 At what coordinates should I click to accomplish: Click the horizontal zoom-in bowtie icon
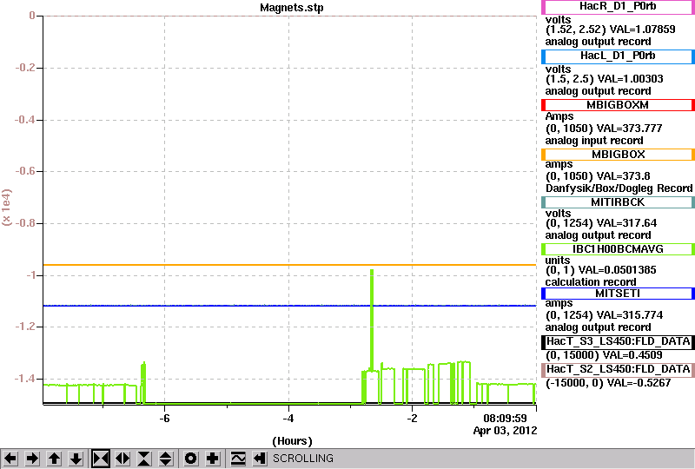101,459
